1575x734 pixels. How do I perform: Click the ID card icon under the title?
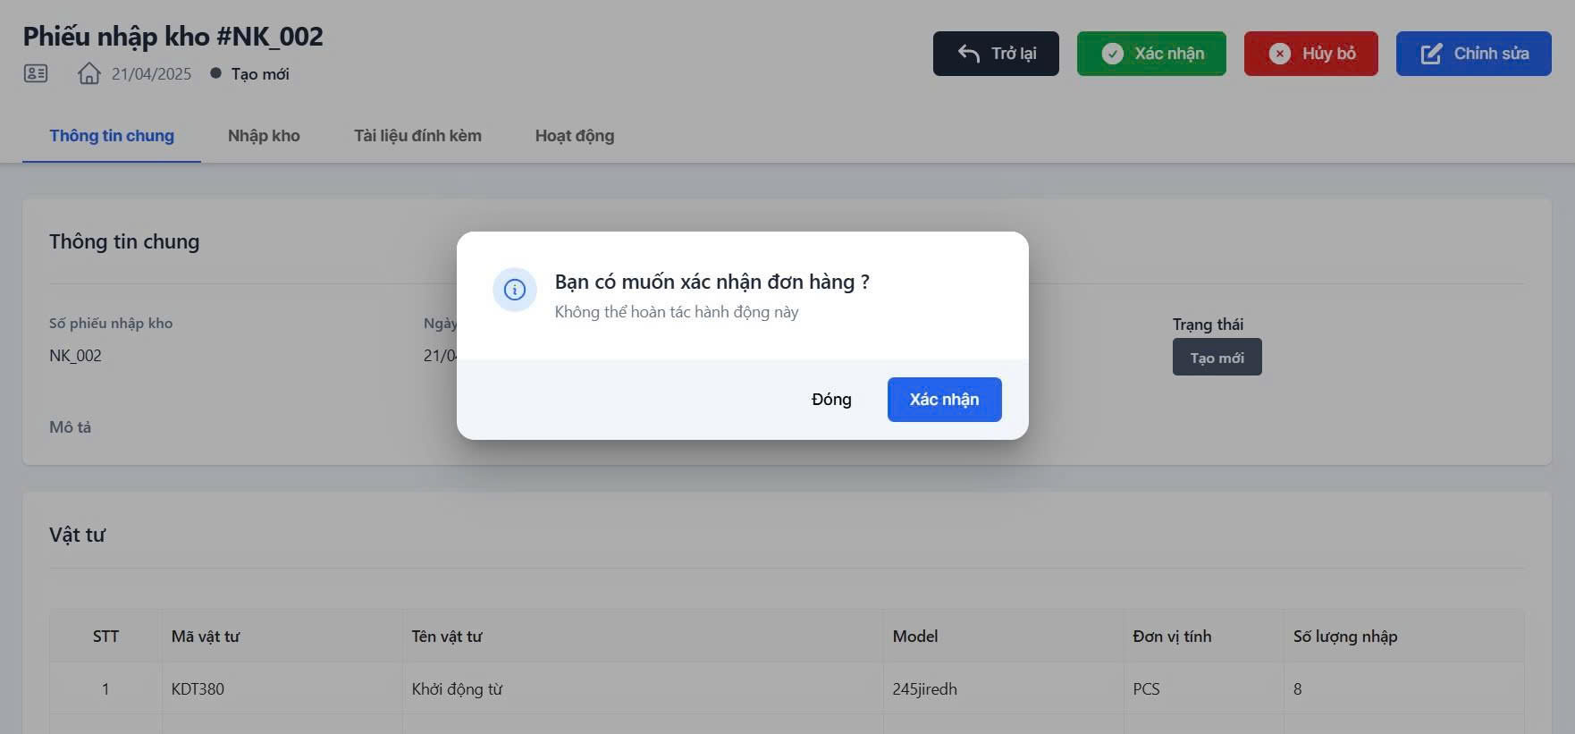coord(36,73)
